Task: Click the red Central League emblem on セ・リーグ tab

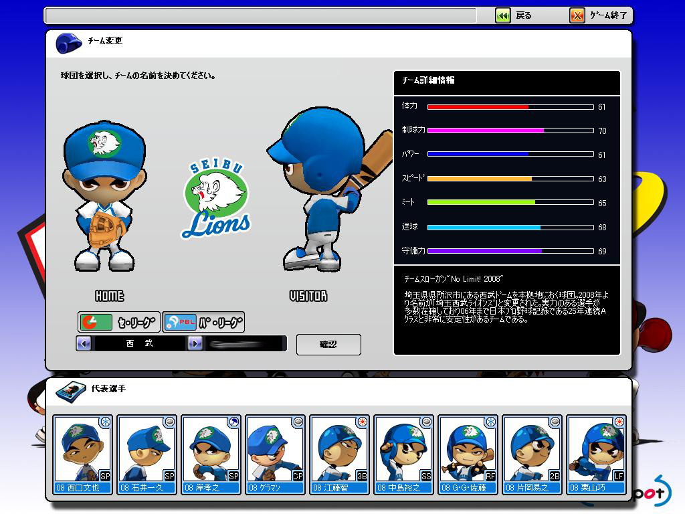Action: click(x=95, y=323)
